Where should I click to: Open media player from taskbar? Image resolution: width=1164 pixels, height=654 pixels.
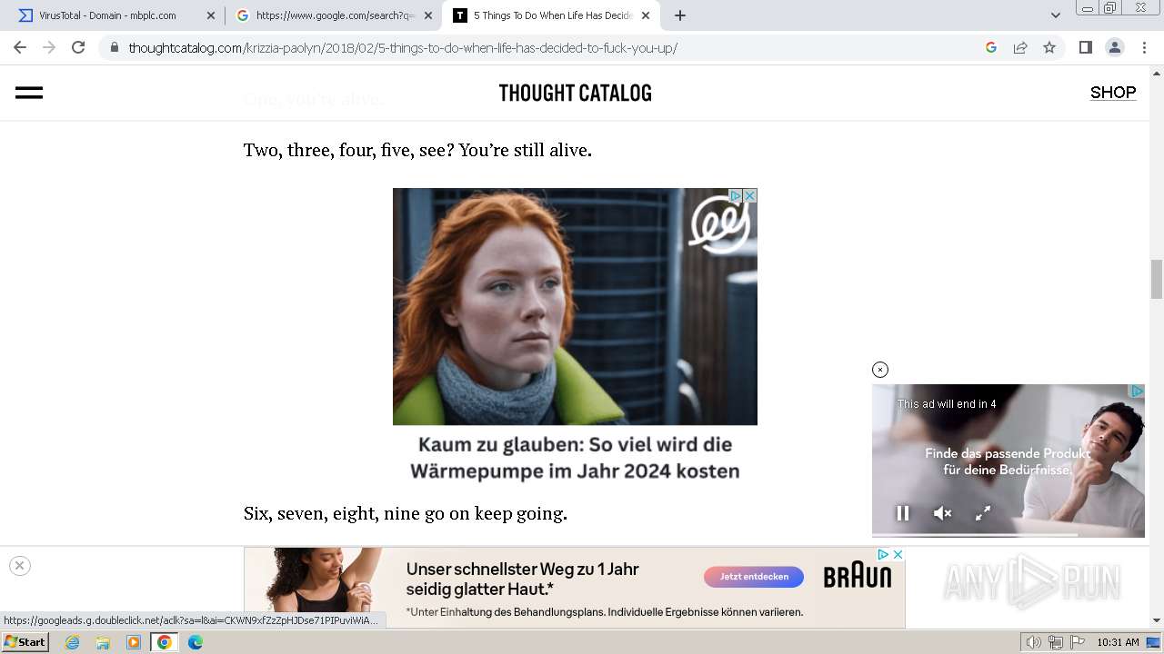[134, 642]
